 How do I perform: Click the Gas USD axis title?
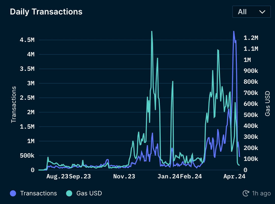[x=267, y=103]
